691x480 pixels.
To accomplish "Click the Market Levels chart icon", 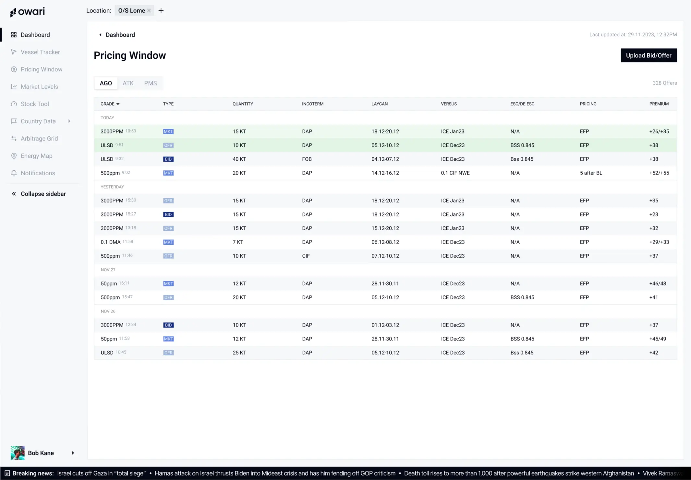I will [14, 87].
